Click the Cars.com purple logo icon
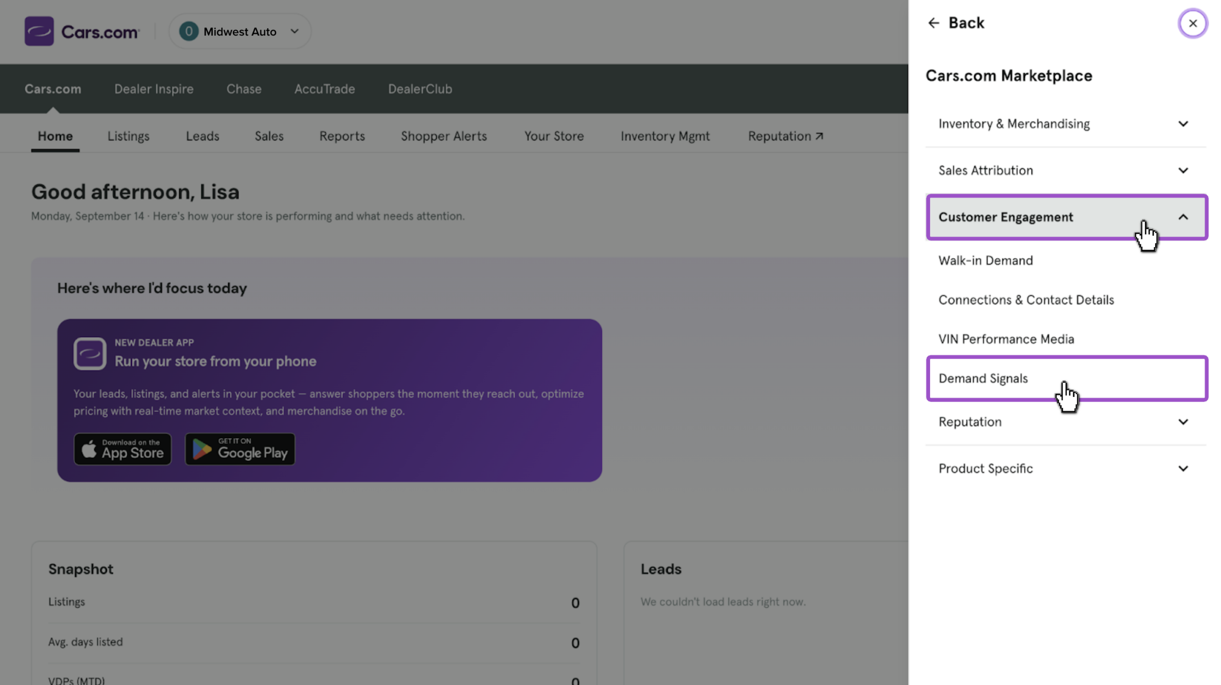Viewport: 1221px width, 685px height. [x=39, y=31]
